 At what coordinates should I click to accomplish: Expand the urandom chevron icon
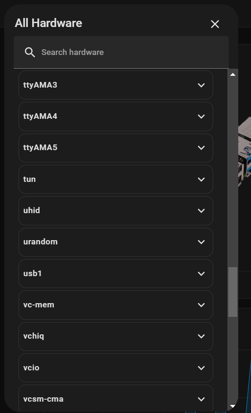click(201, 242)
